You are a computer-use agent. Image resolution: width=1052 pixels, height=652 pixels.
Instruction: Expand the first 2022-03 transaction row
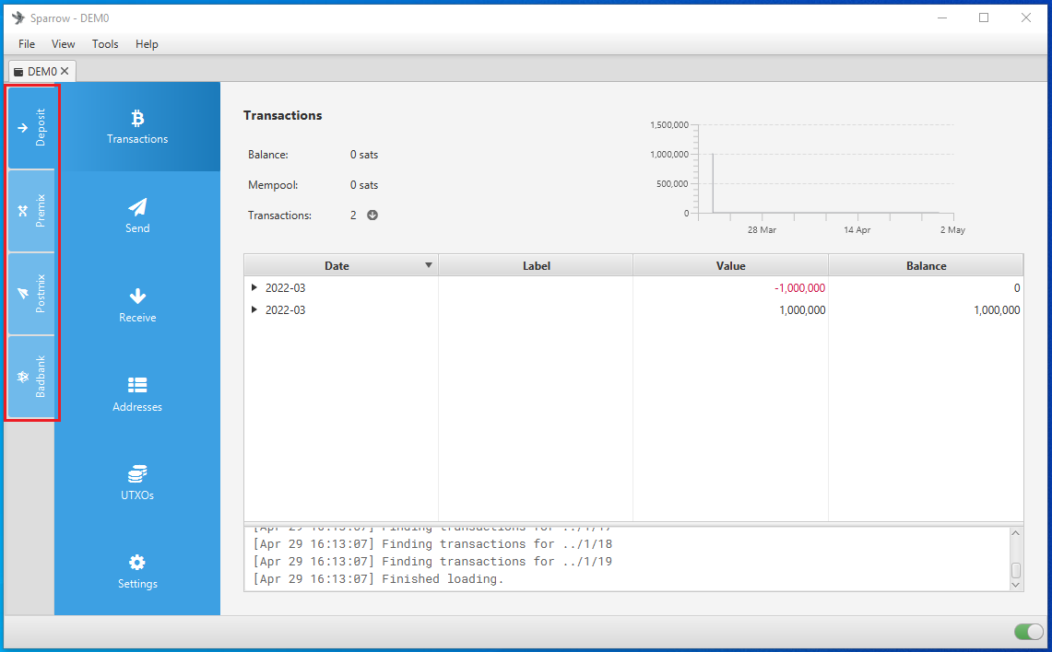pyautogui.click(x=254, y=288)
